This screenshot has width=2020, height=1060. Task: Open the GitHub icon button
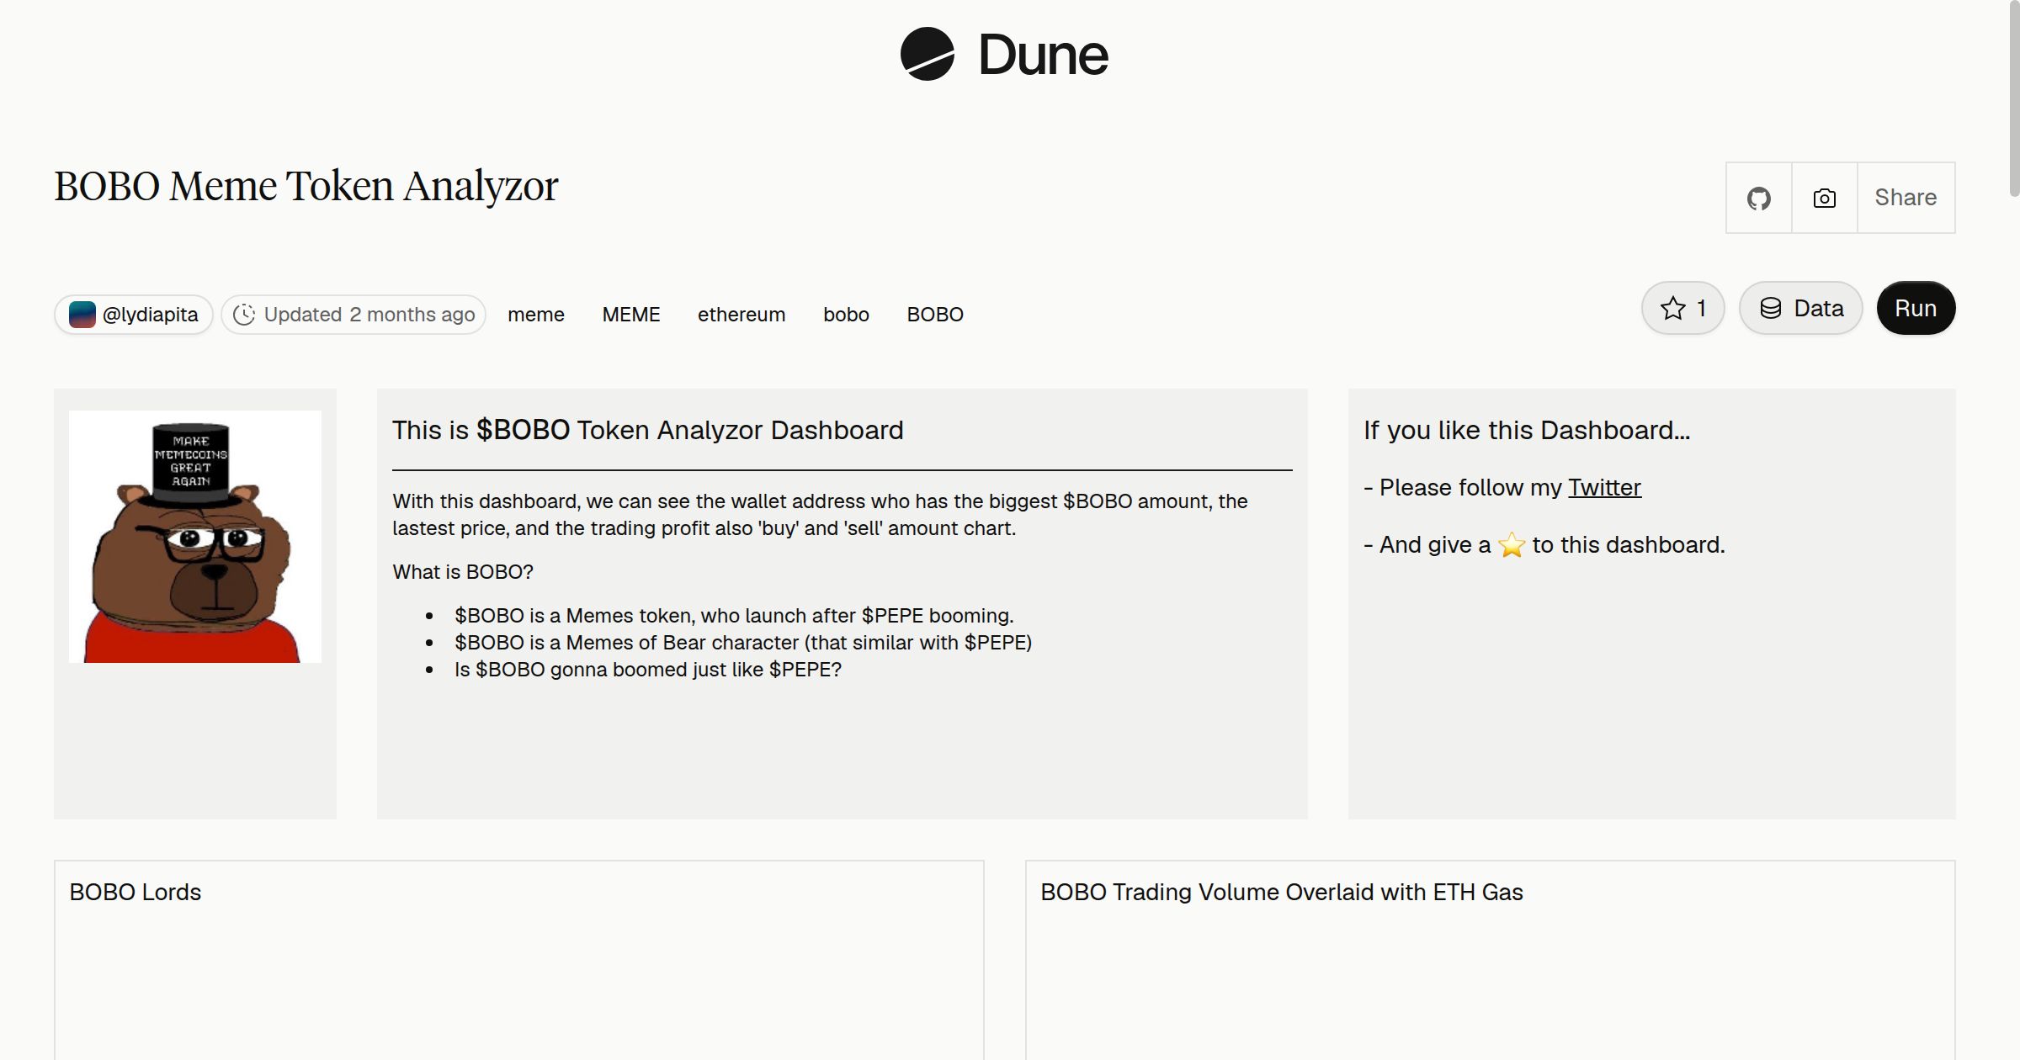(x=1758, y=198)
